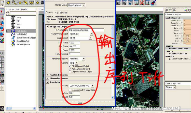Click the first channel box layout icon
Image resolution: width=191 pixels, height=113 pixels.
[x=166, y=10]
